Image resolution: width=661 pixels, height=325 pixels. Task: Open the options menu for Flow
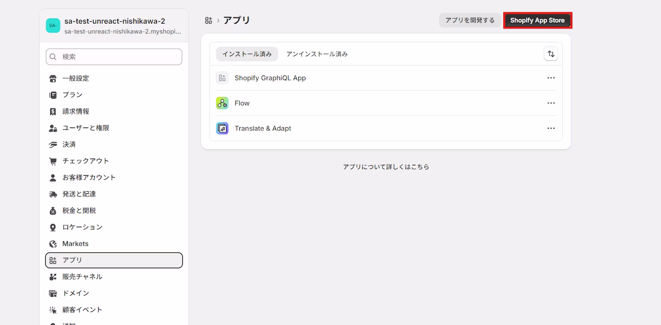coord(551,103)
